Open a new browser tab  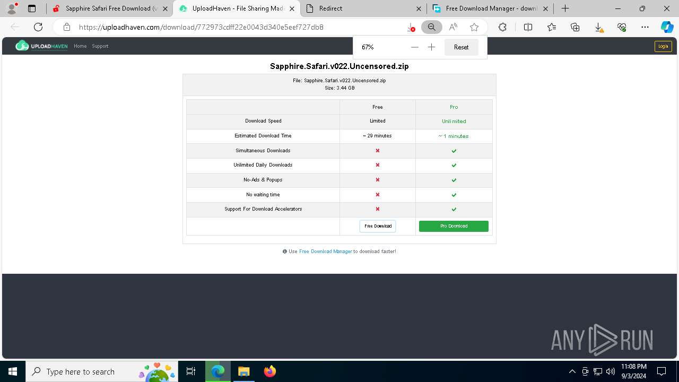coord(565,8)
